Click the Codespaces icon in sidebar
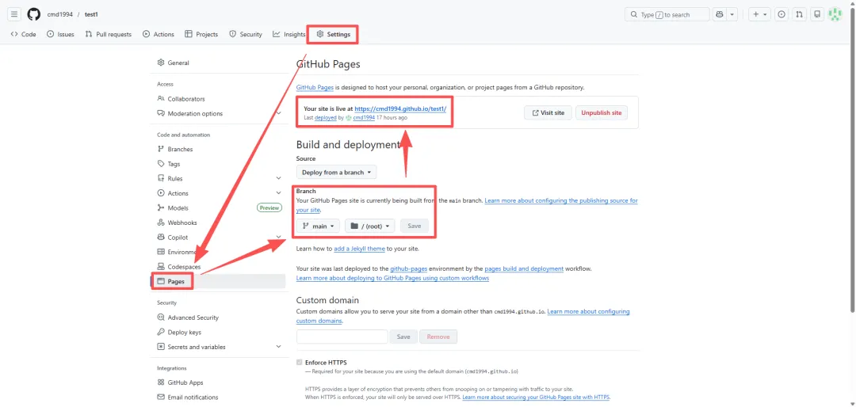The height and width of the screenshot is (407, 856). [x=161, y=267]
